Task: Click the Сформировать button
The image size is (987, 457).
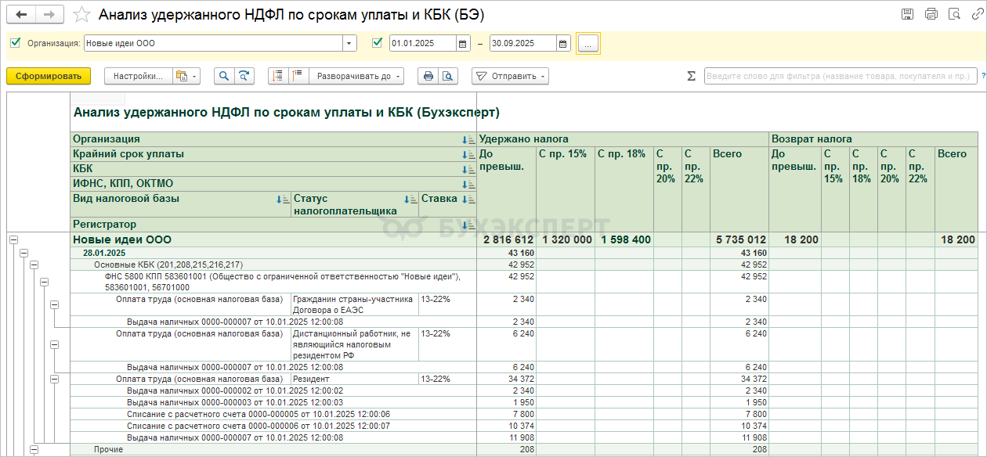Action: [x=49, y=76]
